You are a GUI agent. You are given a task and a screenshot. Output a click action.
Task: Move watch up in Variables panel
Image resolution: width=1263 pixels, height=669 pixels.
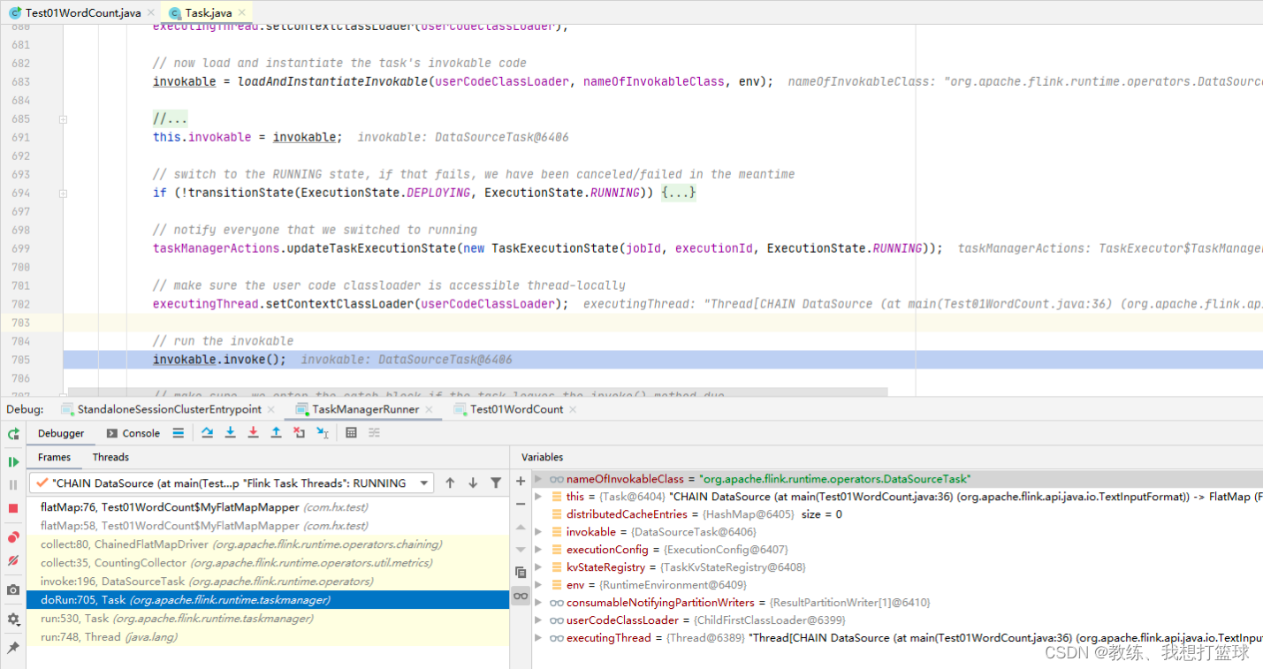521,527
